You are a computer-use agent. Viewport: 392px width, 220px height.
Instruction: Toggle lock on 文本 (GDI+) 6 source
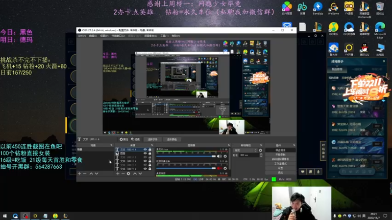click(x=150, y=150)
